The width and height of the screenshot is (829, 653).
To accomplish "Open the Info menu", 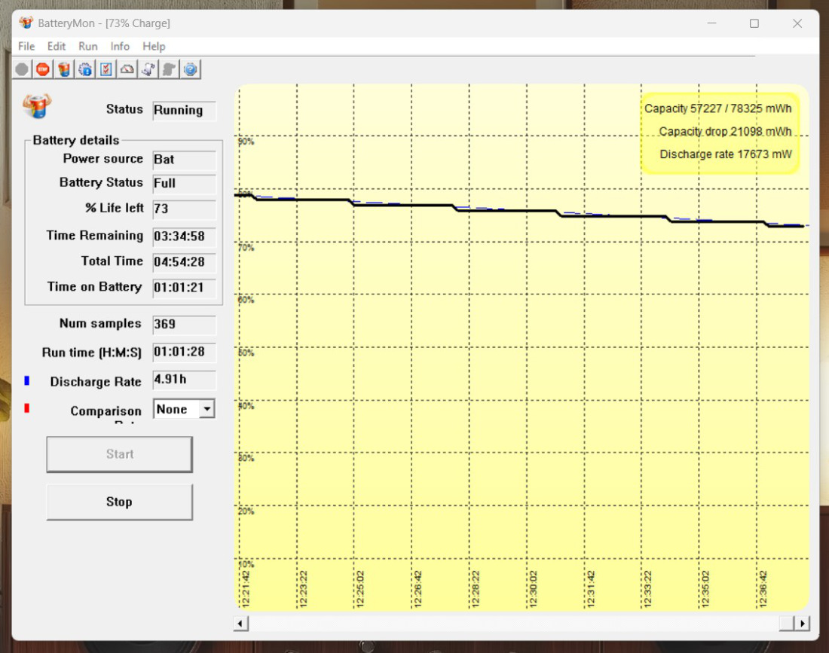I will point(120,47).
